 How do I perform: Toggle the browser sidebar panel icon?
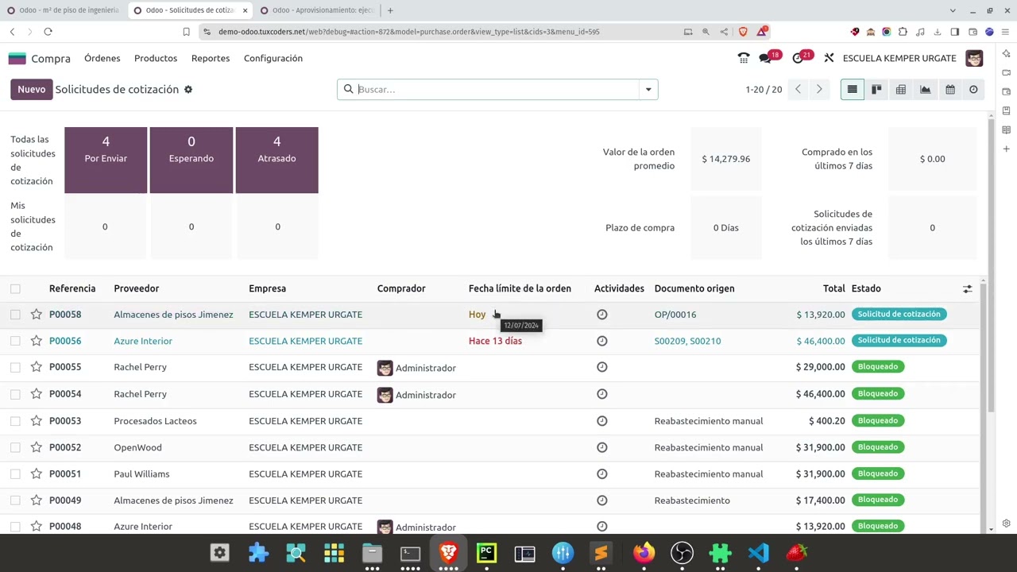955,32
